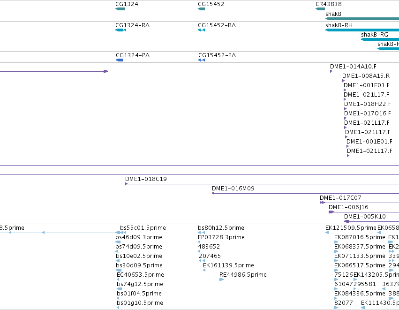Click the CR43838 gene arrow glyph

coord(320,9)
